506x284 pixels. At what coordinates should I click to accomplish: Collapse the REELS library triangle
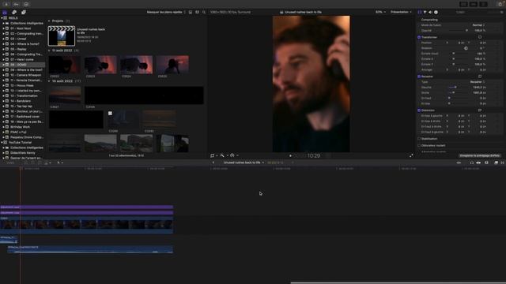[x=2, y=18]
